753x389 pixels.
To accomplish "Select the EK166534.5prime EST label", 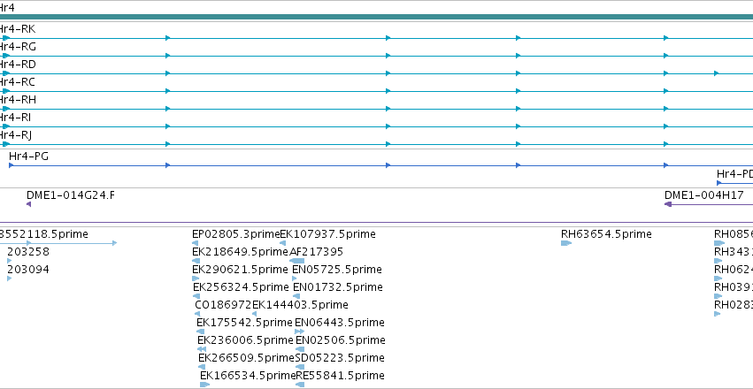I will [248, 376].
